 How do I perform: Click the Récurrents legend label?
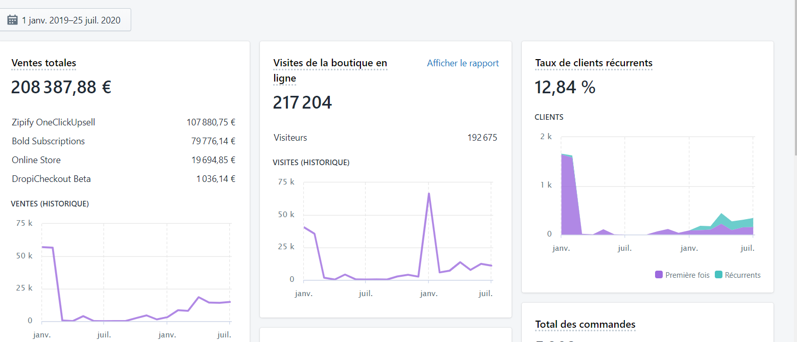742,275
